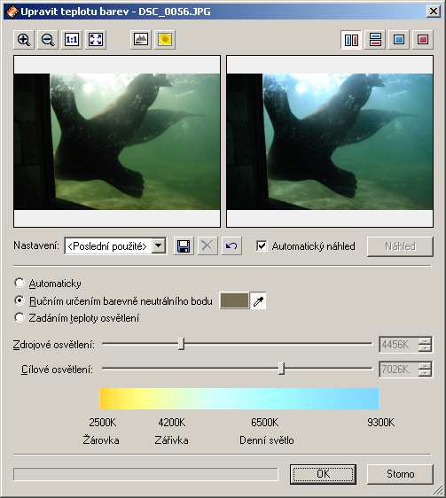The width and height of the screenshot is (446, 498).
Task: Click OK to apply color temperature
Action: point(323,474)
